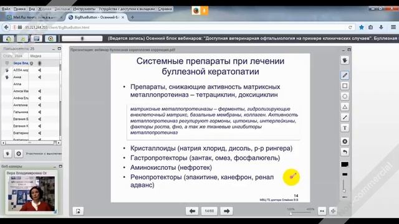Click the presenter webcam video thumbnail
Screen dimensions: 399x224
point(32,194)
